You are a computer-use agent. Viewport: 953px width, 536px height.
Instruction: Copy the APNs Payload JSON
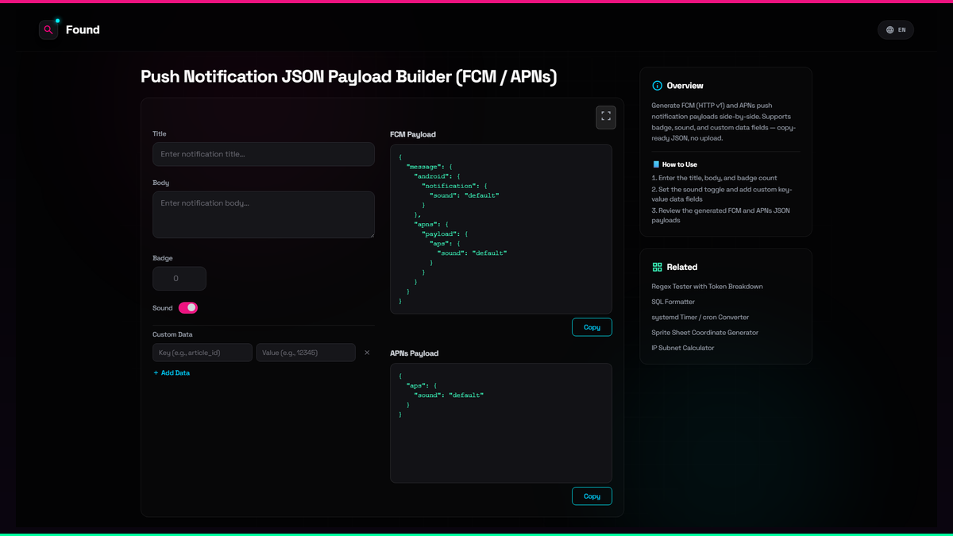point(592,496)
